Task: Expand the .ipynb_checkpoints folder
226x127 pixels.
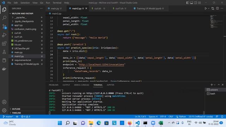Action: pos(27,21)
